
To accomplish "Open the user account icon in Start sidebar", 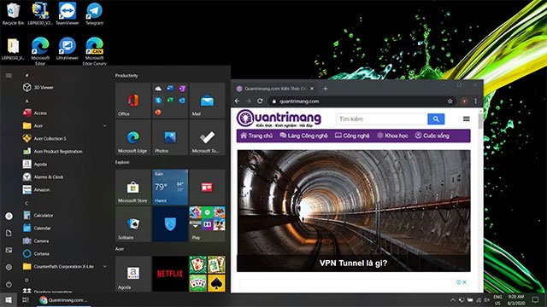I will [9, 216].
